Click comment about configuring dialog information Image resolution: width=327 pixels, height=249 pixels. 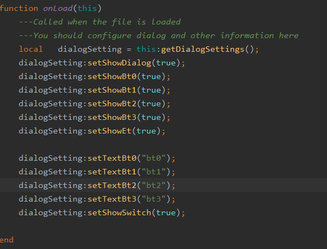[x=158, y=35]
